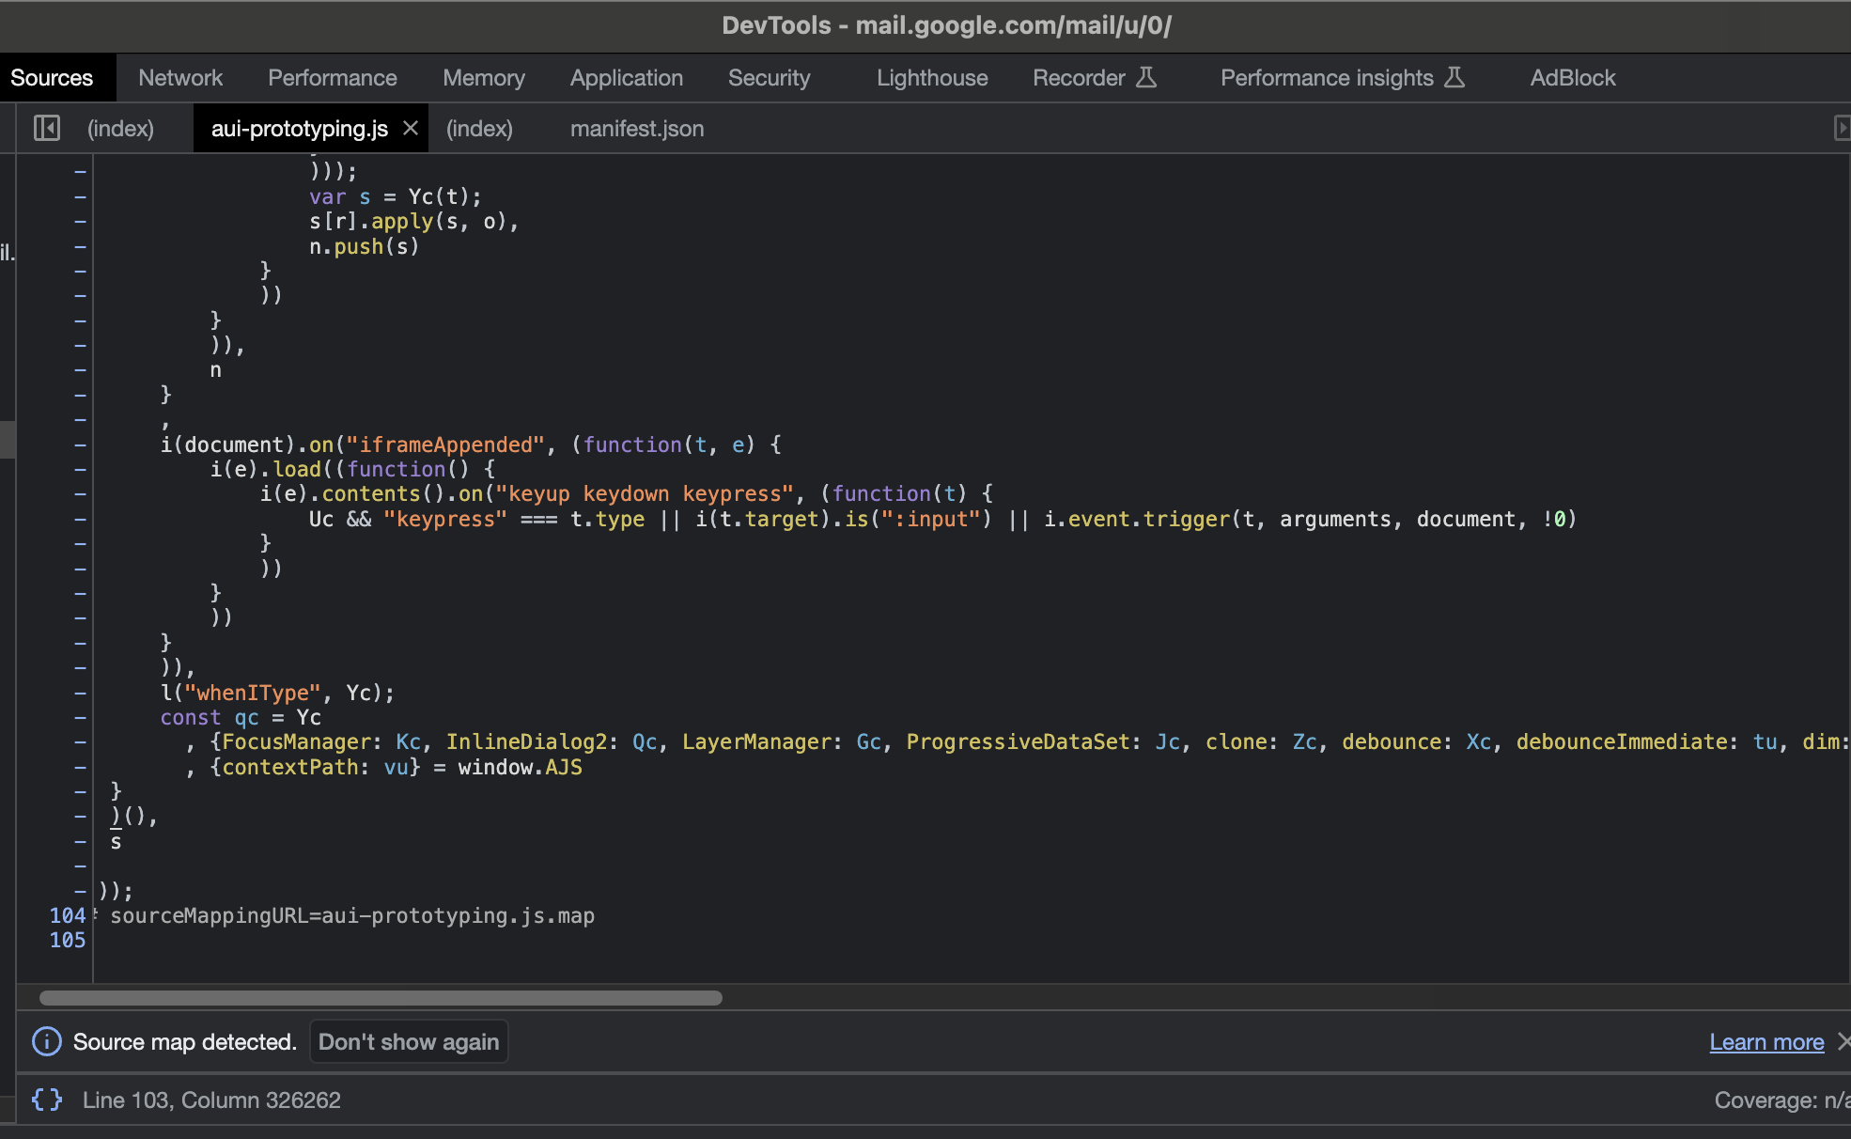Close the aui-prototyping.js tab

click(x=411, y=128)
